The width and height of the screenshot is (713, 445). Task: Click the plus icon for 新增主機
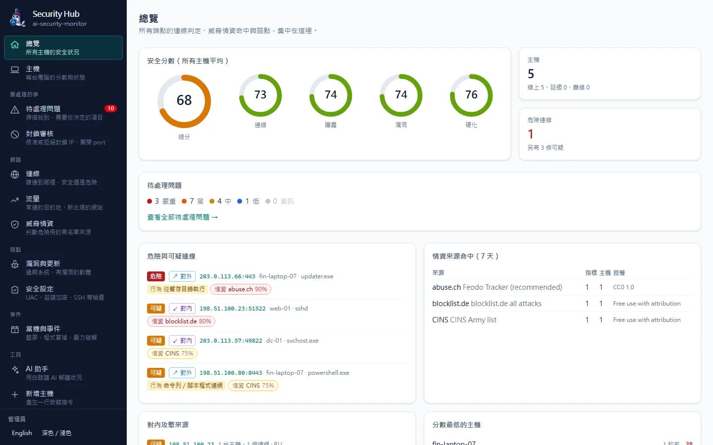coord(15,395)
